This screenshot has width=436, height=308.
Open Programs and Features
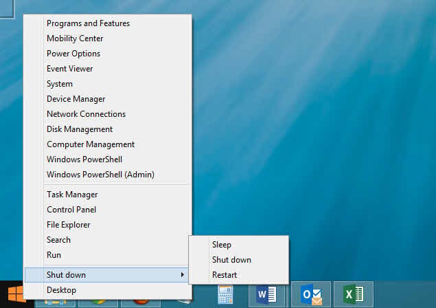108,23
